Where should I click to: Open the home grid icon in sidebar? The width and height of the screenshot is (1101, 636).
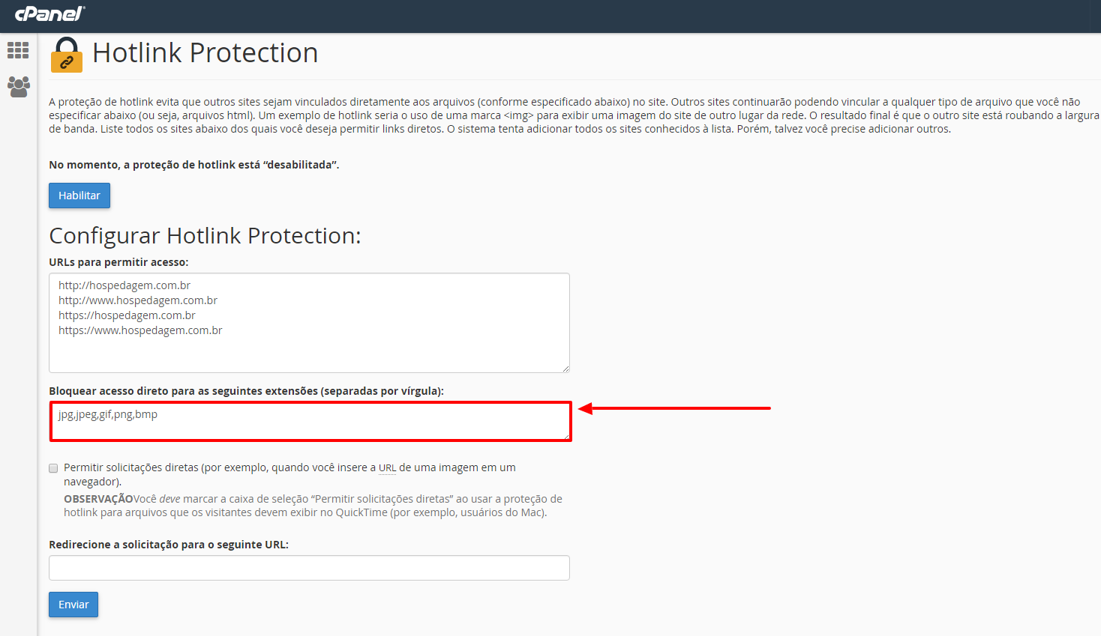point(18,50)
